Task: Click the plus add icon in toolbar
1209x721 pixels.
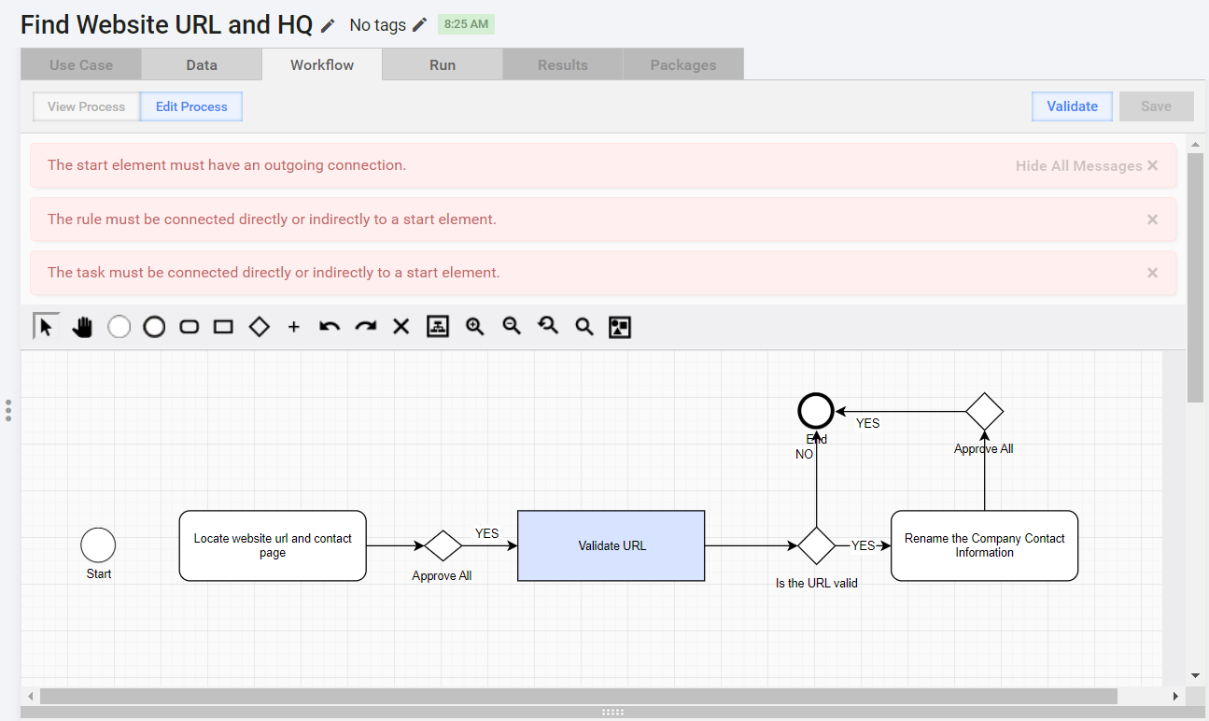Action: tap(294, 327)
